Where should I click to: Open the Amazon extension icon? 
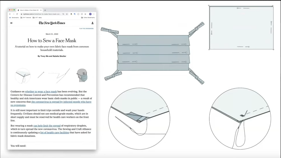tap(71, 14)
